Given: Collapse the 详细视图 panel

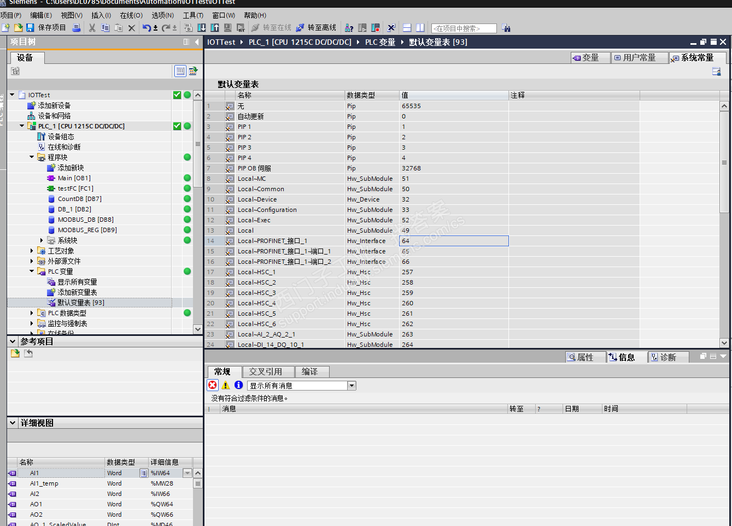Looking at the screenshot, I should [13, 423].
